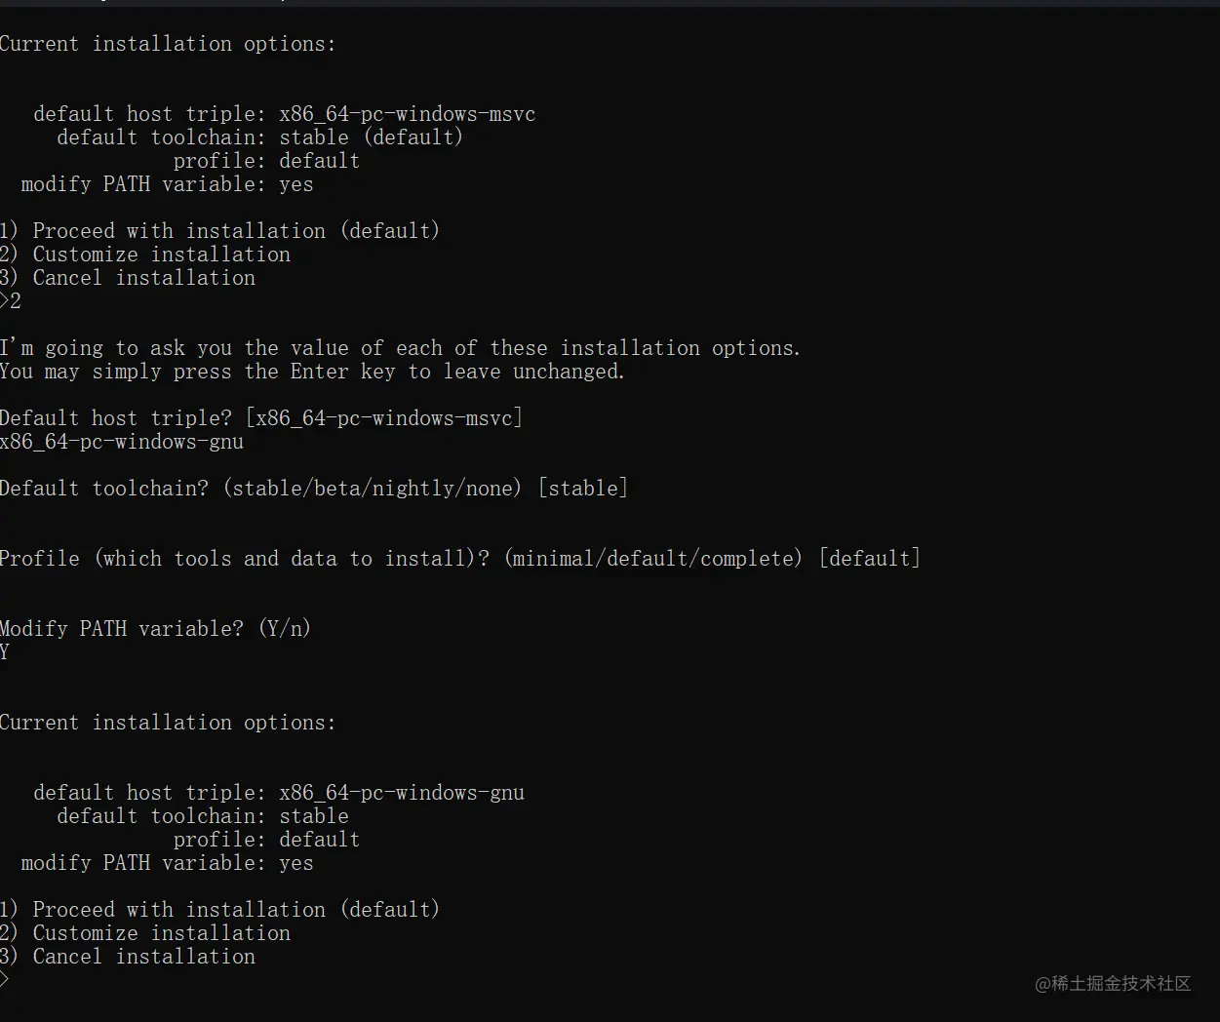The width and height of the screenshot is (1220, 1022).
Task: Click the typed '>2' menu choice
Action: (x=11, y=301)
